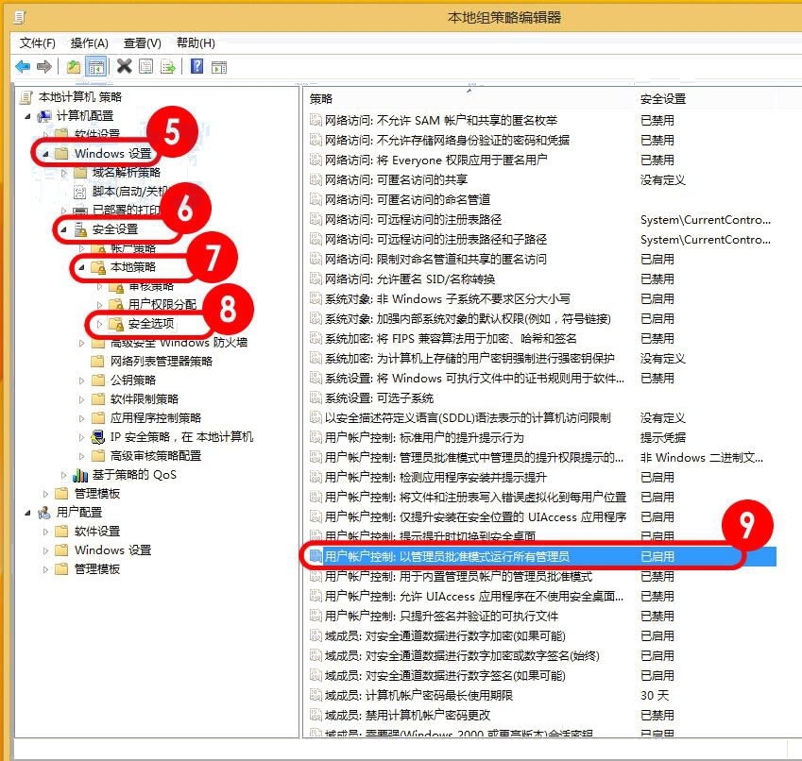This screenshot has height=761, width=802.
Task: Click the Forward arrow in the toolbar
Action: (x=44, y=66)
